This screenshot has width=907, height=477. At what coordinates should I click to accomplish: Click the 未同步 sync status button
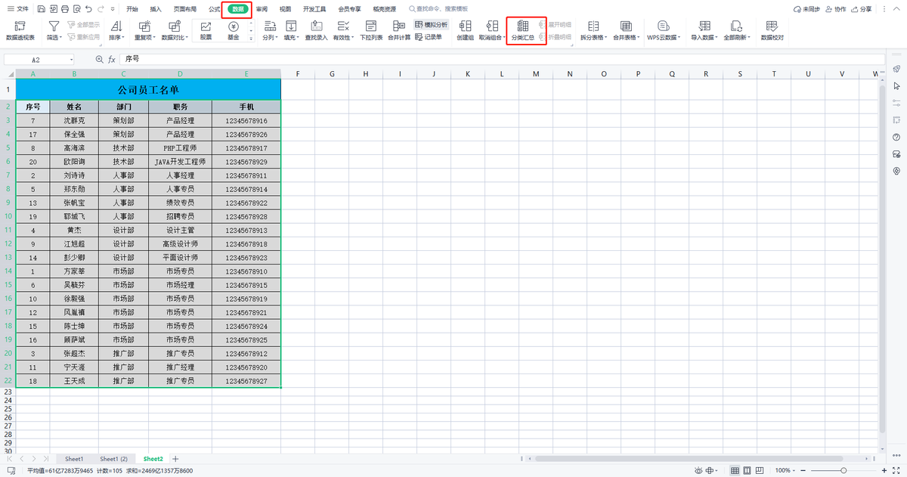point(806,9)
